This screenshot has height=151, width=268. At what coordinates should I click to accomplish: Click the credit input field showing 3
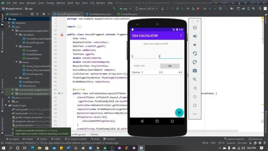143,56
